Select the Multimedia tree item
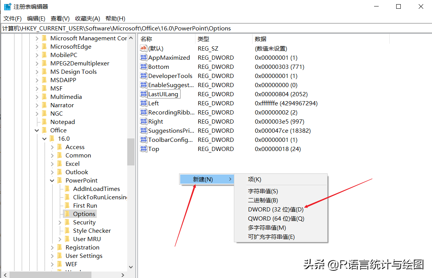This screenshot has width=432, height=278. click(66, 97)
